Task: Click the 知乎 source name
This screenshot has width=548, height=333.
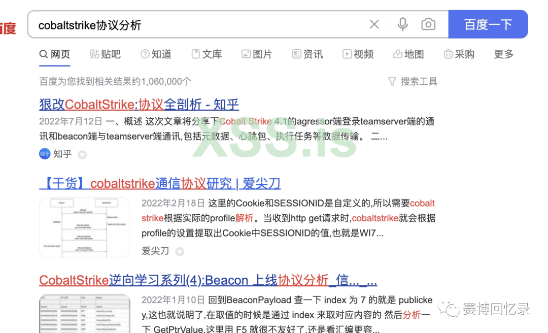Action: point(62,154)
